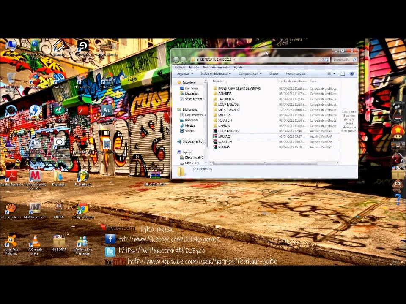The height and width of the screenshot is (304, 406).
Task: Open the Archivo menu
Action: [x=180, y=67]
